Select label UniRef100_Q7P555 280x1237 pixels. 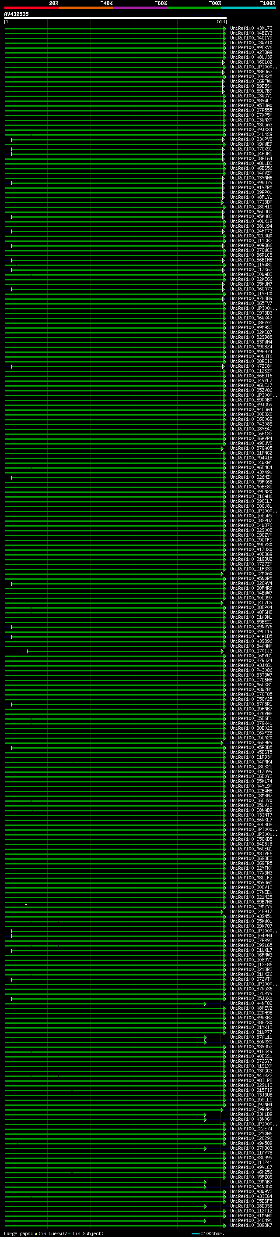(251, 111)
